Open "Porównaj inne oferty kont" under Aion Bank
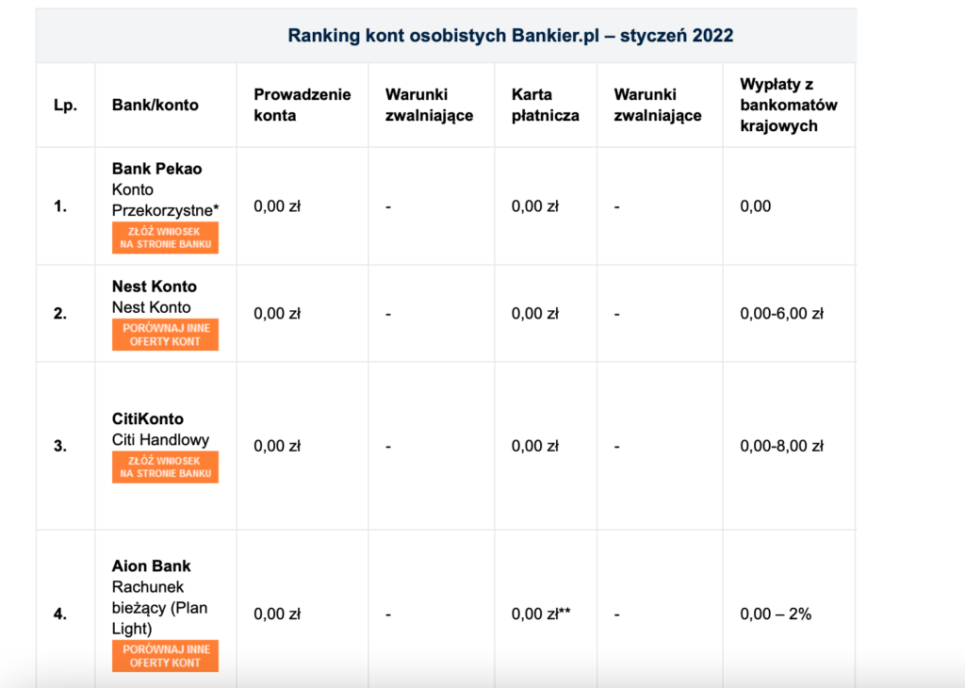 point(165,656)
